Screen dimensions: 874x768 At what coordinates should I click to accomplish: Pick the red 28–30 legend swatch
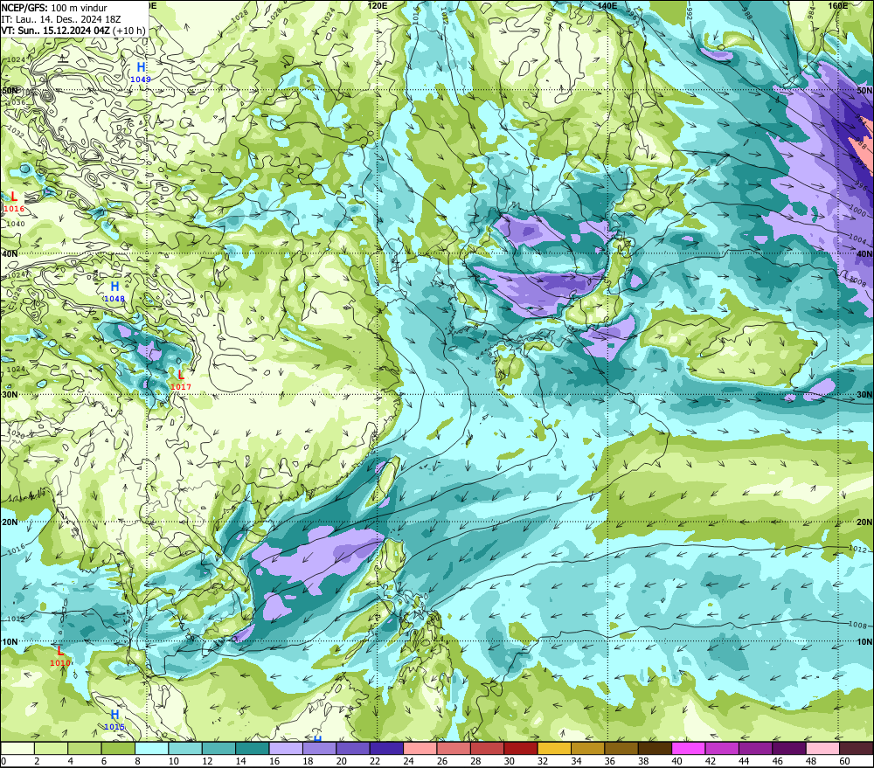487,748
